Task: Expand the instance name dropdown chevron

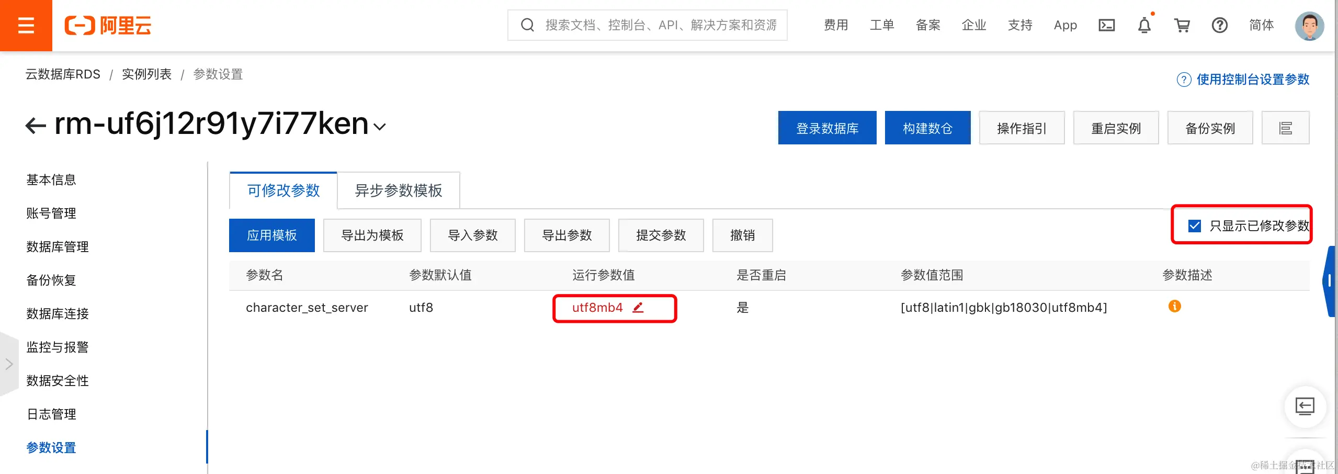Action: coord(380,127)
